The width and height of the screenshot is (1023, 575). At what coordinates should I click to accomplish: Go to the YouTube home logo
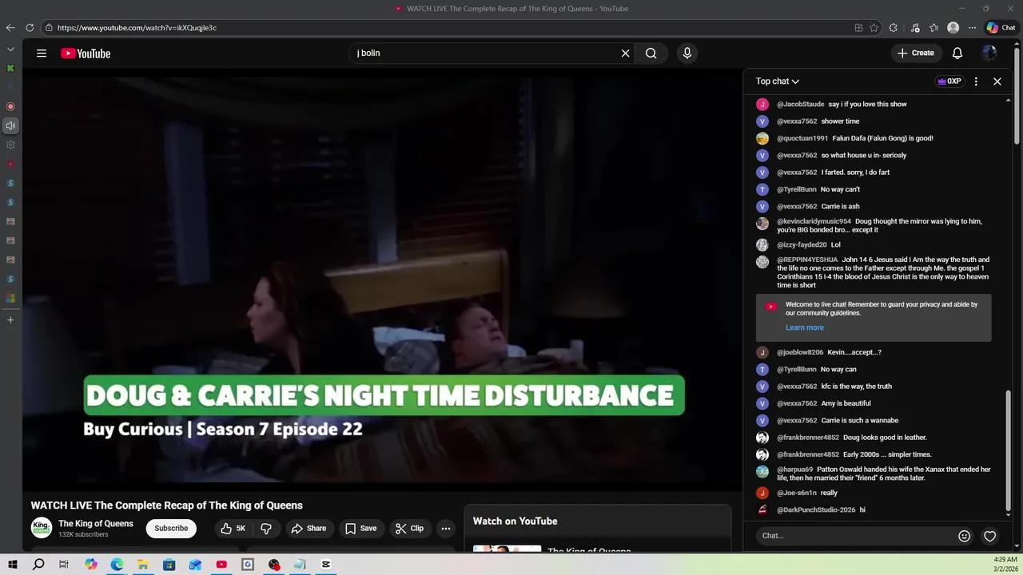click(86, 54)
